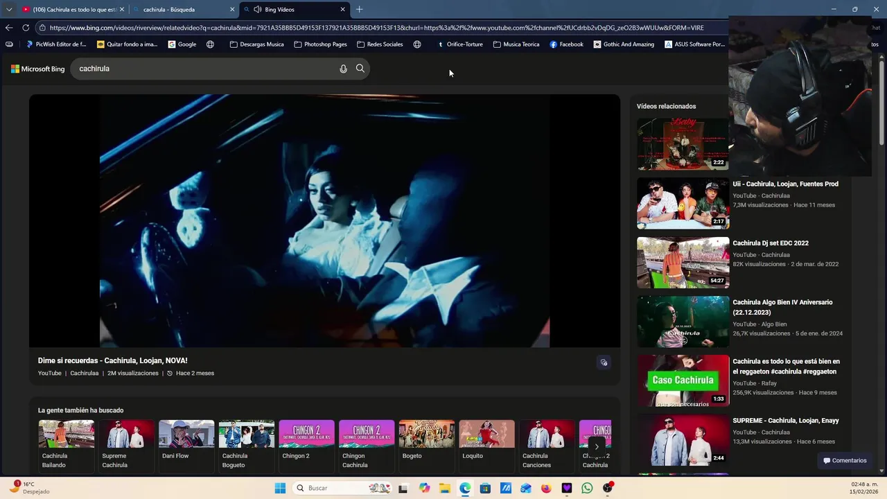Expand Descargas Musica bookmark folder

pos(257,44)
